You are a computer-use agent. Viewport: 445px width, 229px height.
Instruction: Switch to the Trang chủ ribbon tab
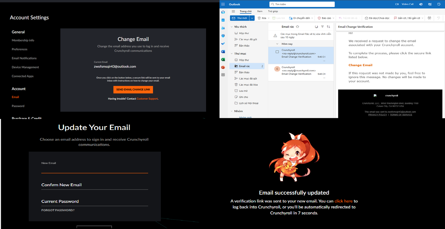coord(246,11)
